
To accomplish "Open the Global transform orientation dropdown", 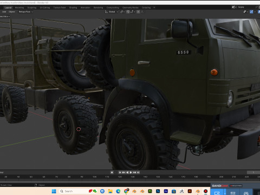I will [112, 12].
